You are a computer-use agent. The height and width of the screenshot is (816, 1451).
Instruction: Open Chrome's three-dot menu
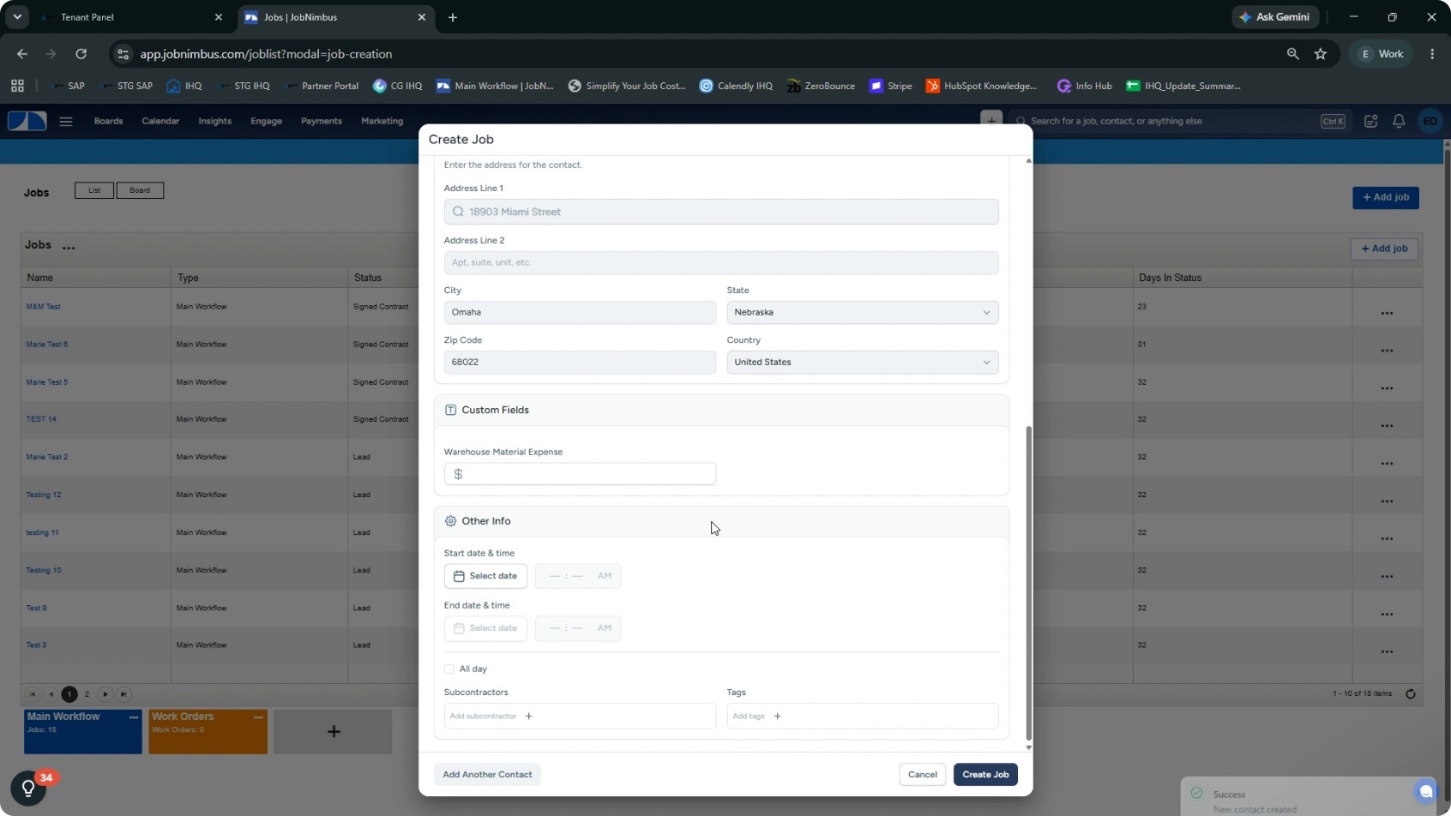(1432, 54)
